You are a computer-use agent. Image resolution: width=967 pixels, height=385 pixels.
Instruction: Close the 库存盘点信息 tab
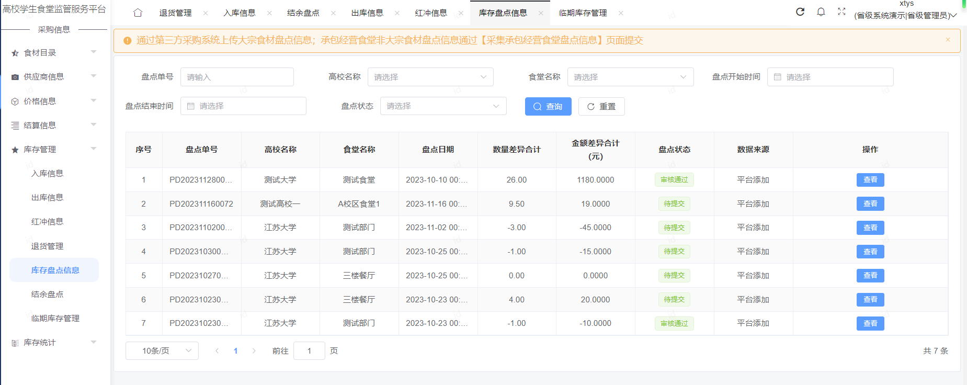pos(541,13)
